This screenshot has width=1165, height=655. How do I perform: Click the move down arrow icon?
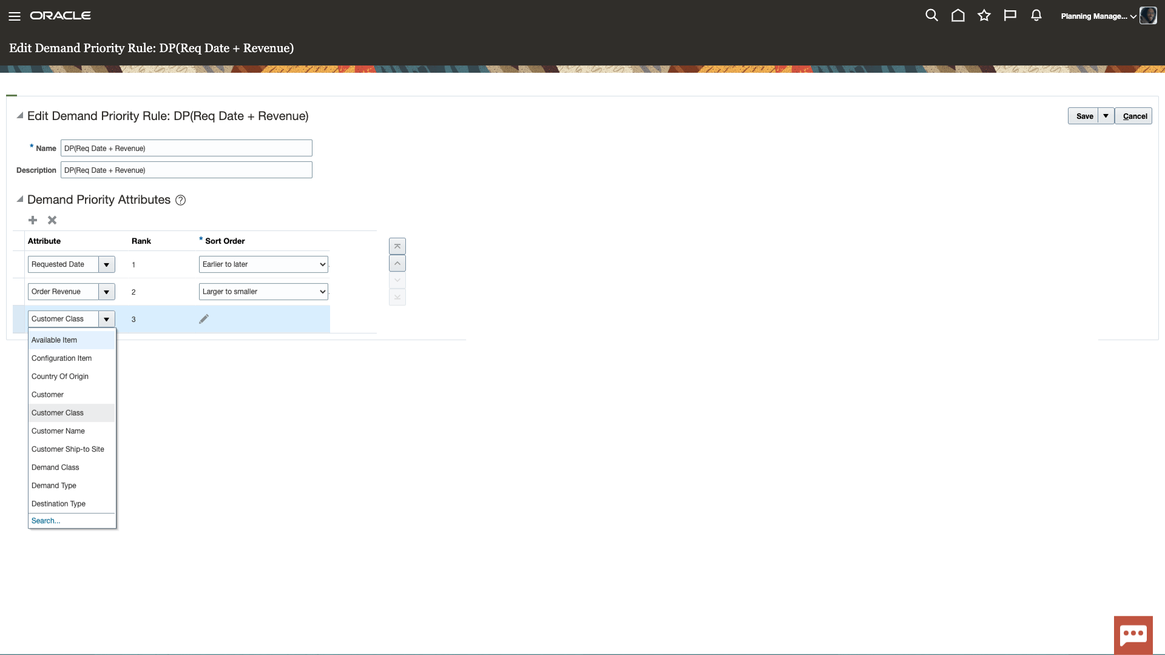pyautogui.click(x=397, y=280)
